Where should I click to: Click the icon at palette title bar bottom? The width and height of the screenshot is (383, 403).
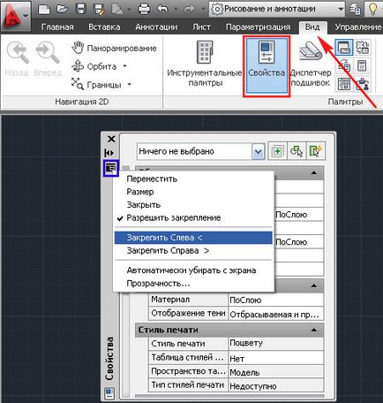109,393
